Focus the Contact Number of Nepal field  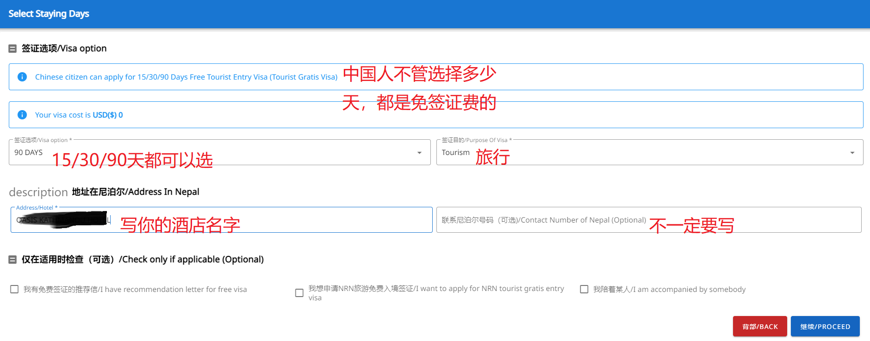(649, 220)
